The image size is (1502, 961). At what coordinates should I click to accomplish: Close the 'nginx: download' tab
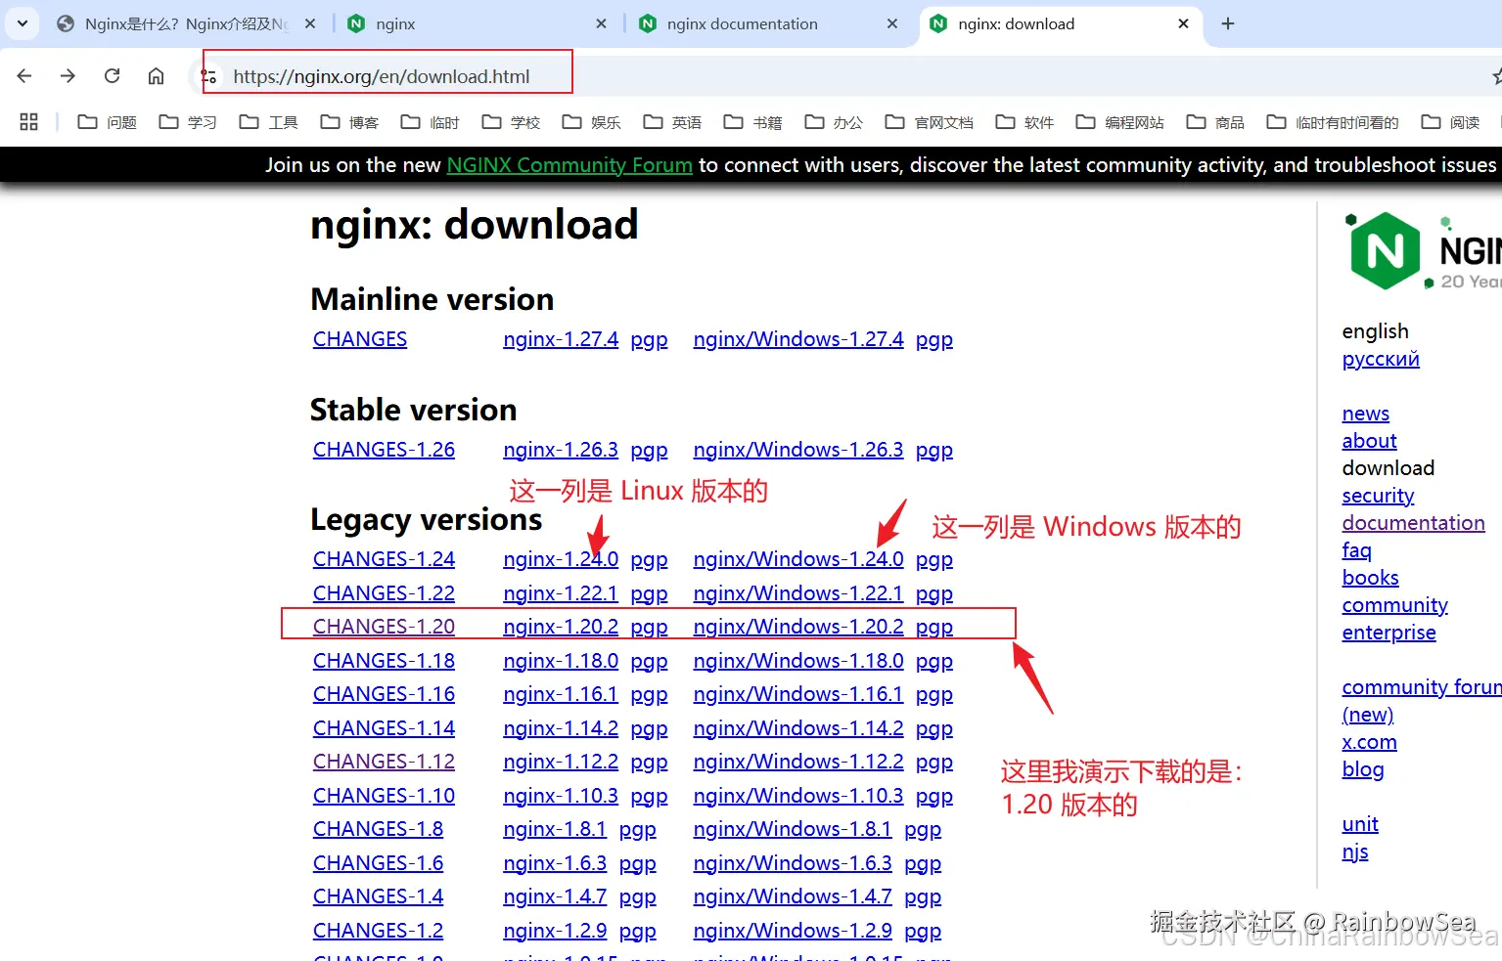(1183, 23)
